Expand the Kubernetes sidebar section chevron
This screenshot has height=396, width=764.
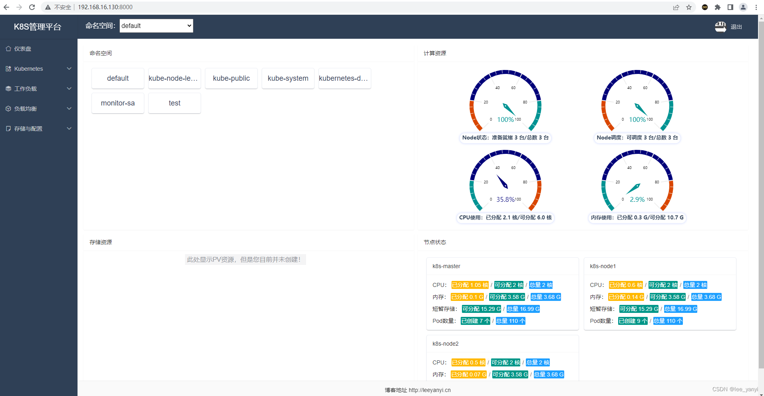[x=69, y=68]
